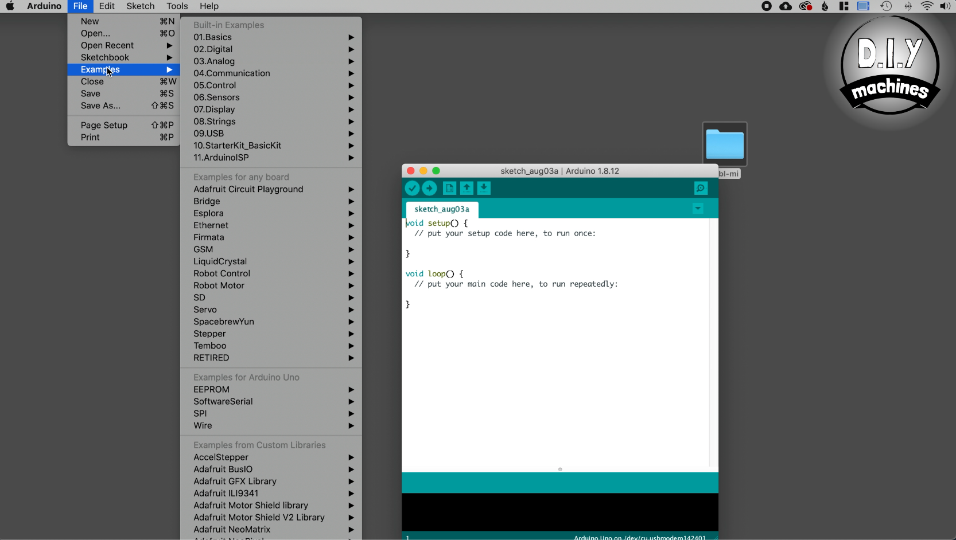956x540 pixels.
Task: Expand the Adafruit GFX Library examples
Action: click(271, 482)
